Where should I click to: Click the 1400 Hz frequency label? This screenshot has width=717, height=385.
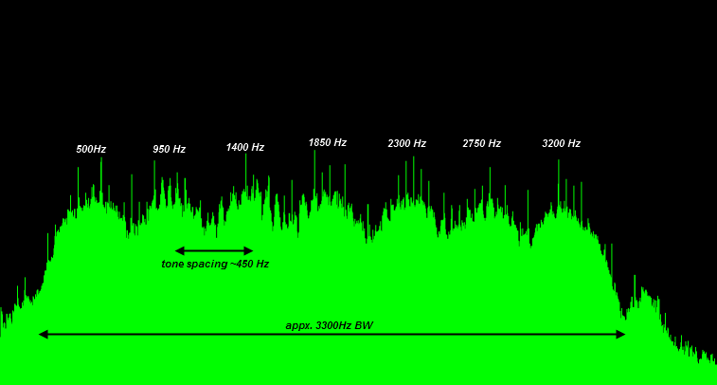[x=244, y=148]
